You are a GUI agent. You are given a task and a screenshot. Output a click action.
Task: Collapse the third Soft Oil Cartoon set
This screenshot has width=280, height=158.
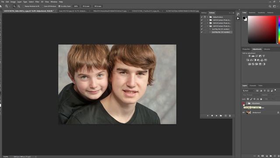click(x=208, y=26)
